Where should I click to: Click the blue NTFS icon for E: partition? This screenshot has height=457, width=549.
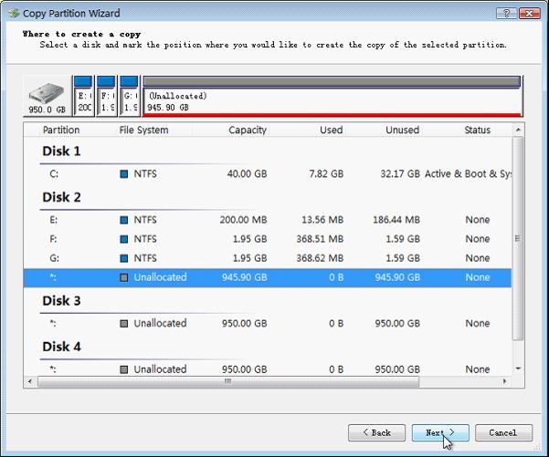click(124, 220)
